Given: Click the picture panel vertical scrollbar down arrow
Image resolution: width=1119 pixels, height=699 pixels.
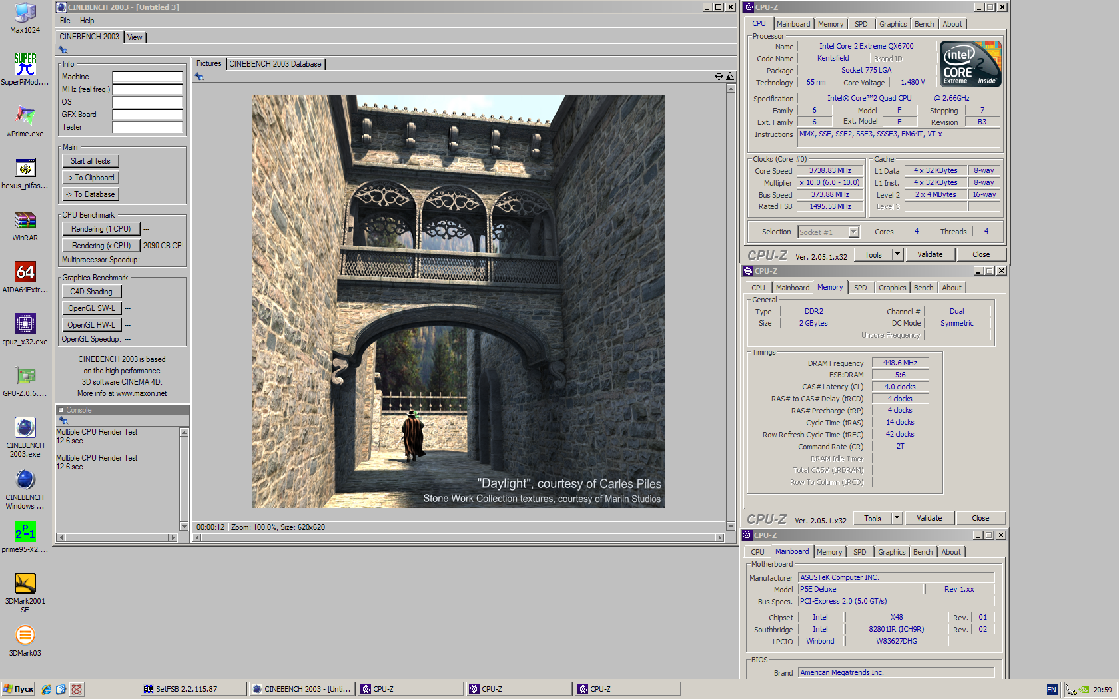Looking at the screenshot, I should point(731,526).
